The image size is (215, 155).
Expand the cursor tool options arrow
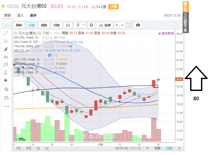[10, 25]
